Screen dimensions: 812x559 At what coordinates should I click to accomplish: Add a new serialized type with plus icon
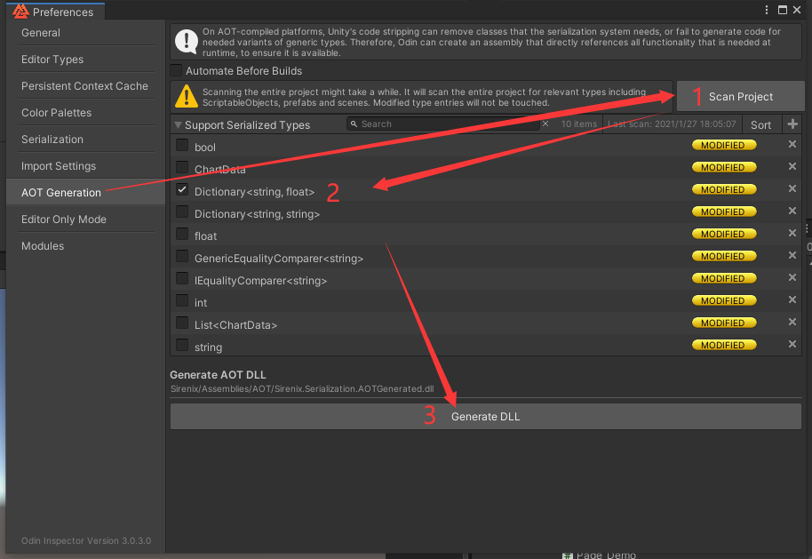[792, 124]
